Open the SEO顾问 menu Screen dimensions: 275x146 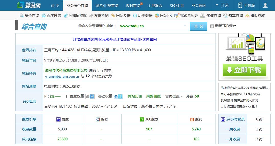coord(199,6)
